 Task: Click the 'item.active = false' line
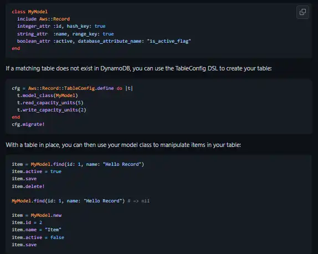[x=38, y=237]
